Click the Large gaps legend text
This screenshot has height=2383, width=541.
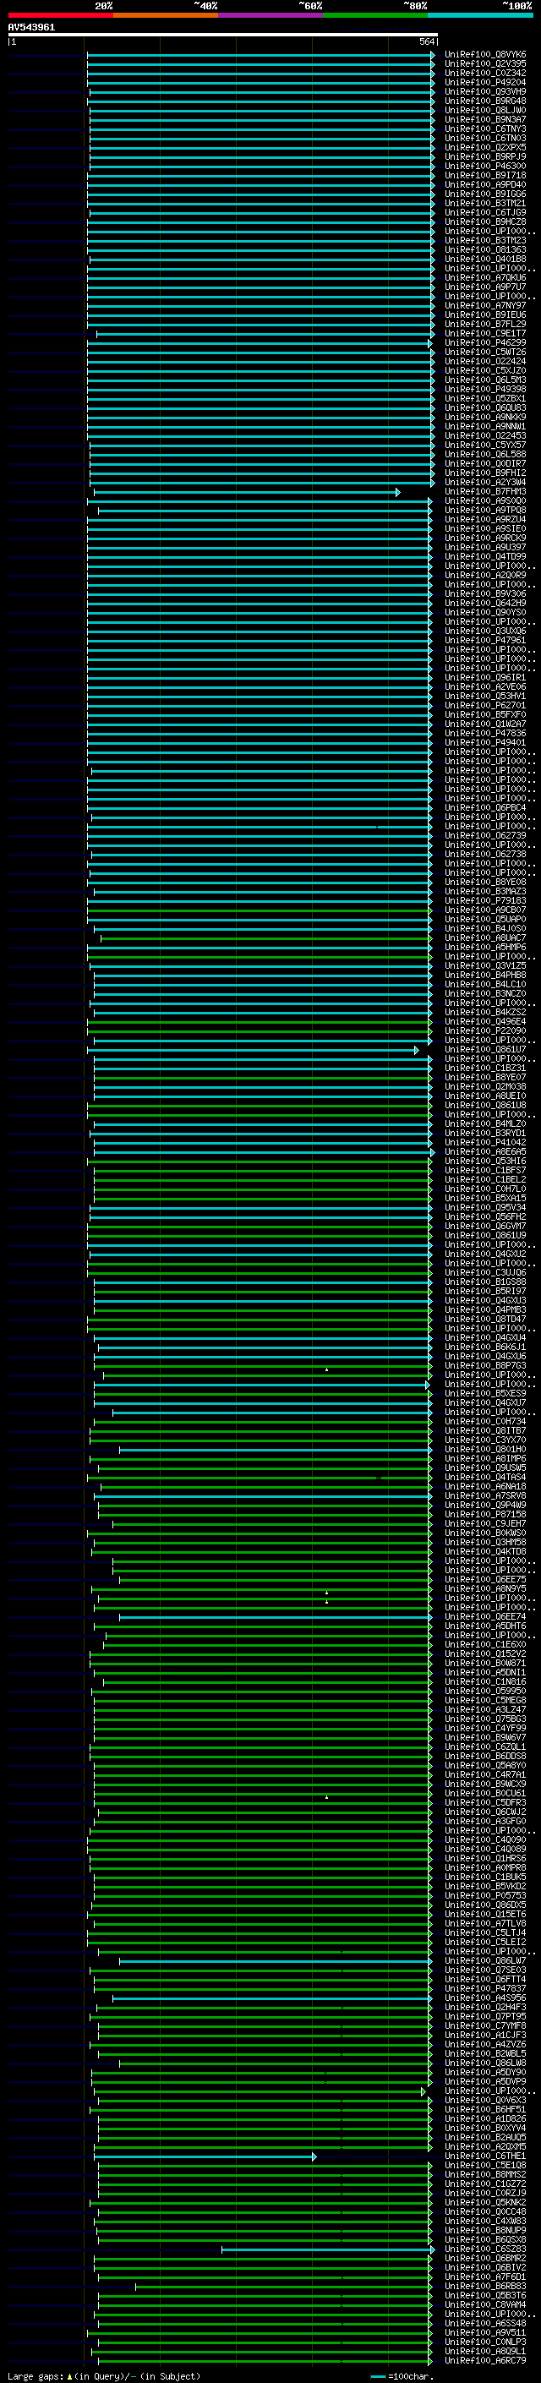pos(104,2375)
